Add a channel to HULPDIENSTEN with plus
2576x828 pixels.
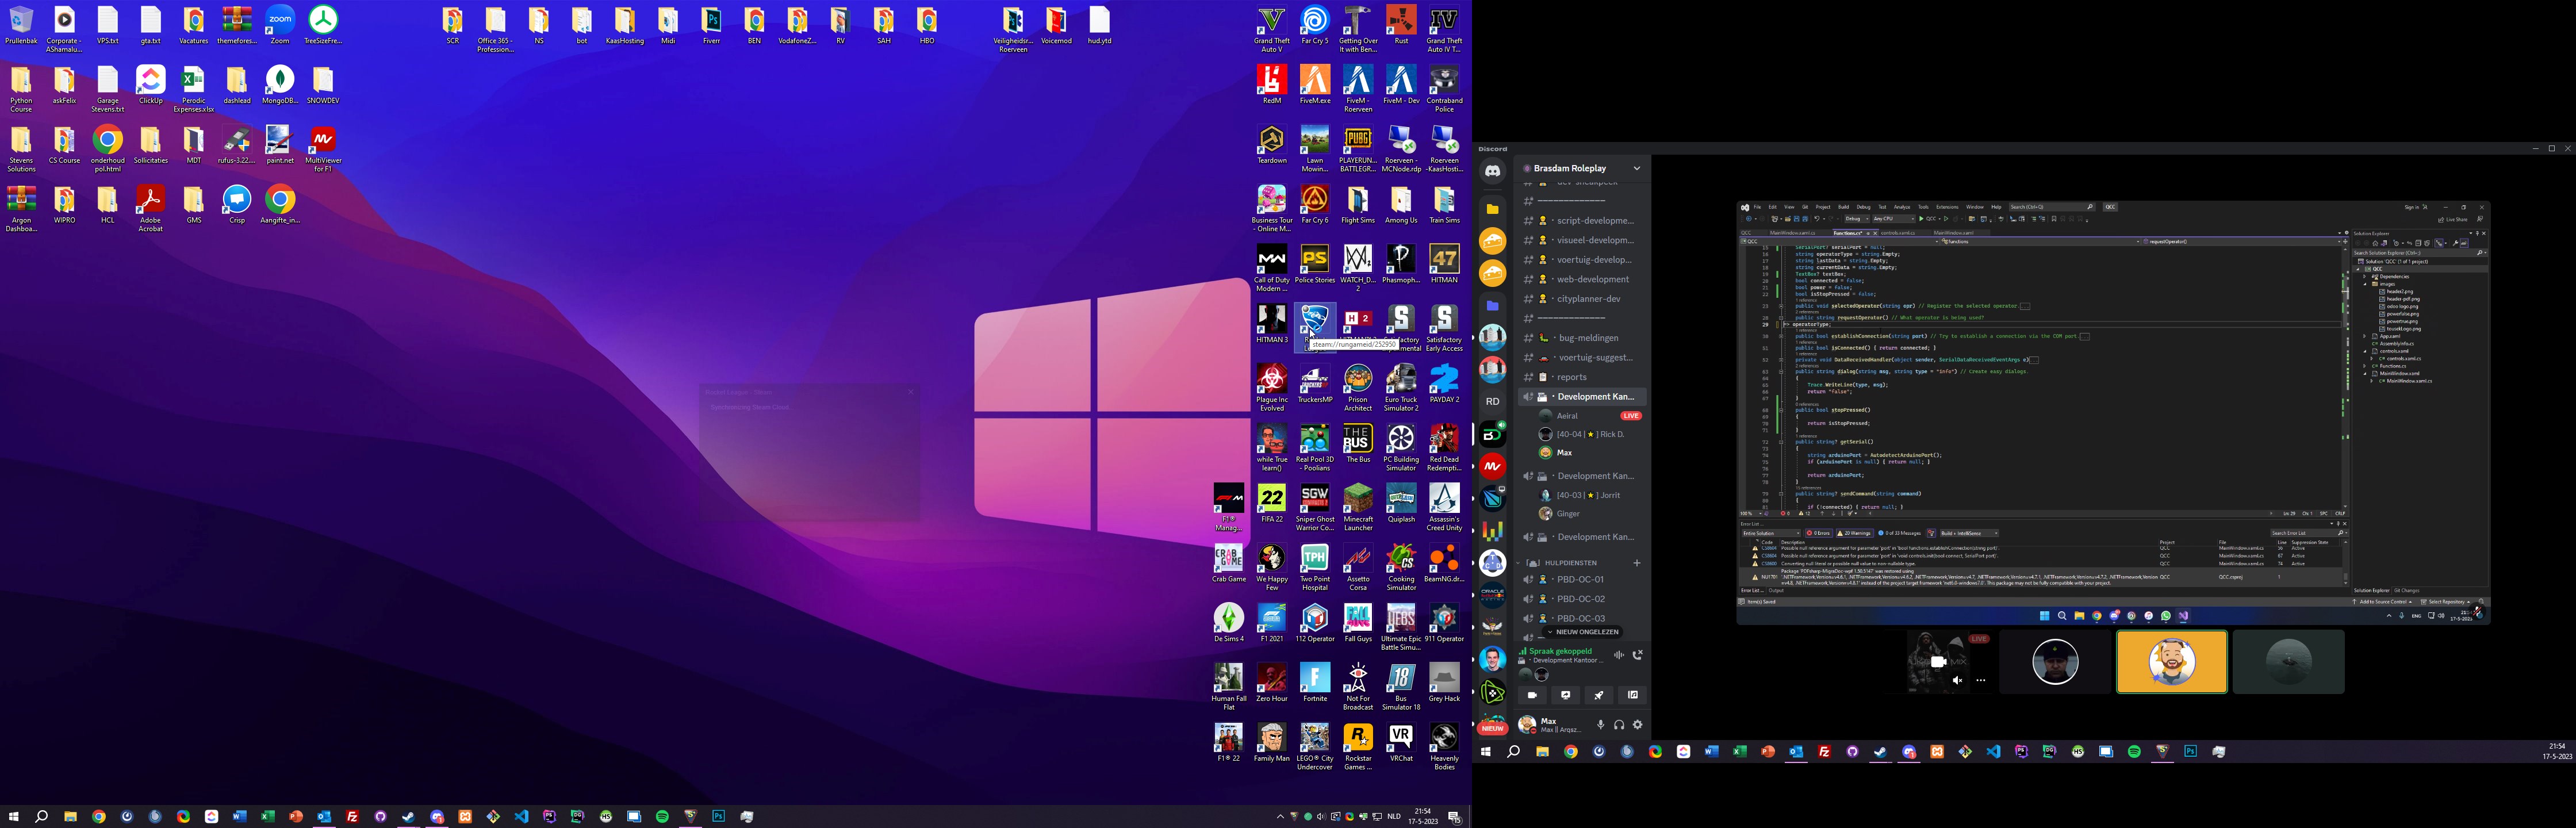click(x=1636, y=563)
